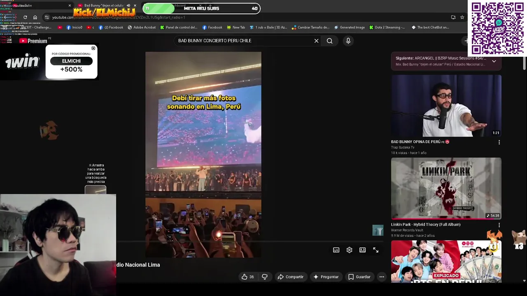
Task: Open options for BAD BUNNY OPINA DE PERÚ
Action: point(499,142)
